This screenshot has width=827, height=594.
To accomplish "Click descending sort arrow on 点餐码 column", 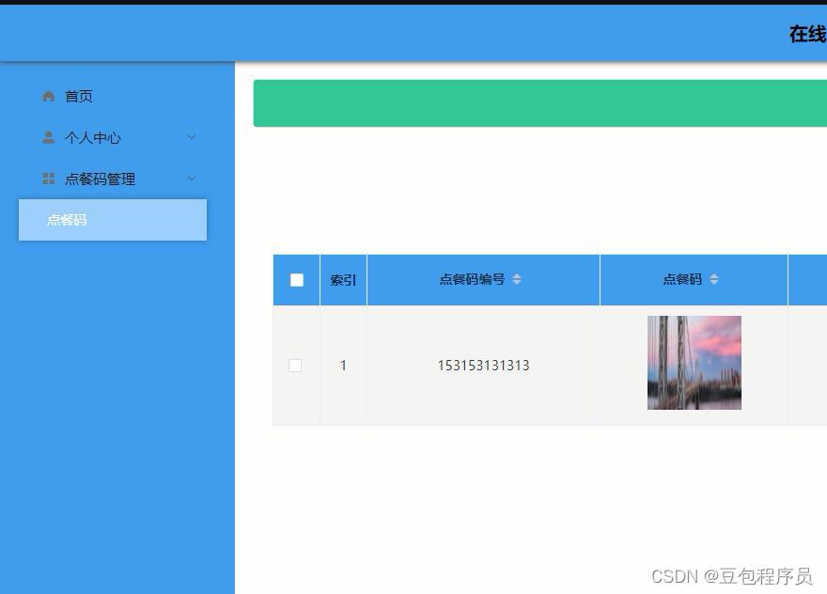I will coord(714,282).
